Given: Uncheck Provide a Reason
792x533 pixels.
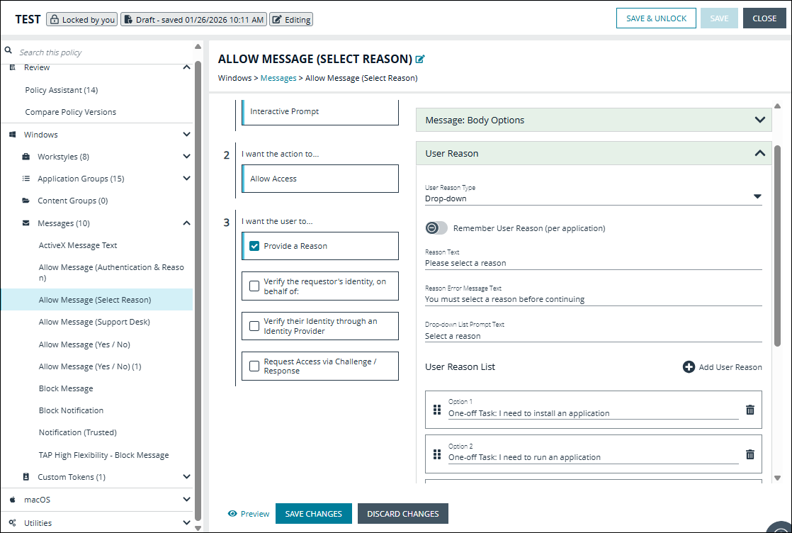Looking at the screenshot, I should click(x=255, y=246).
